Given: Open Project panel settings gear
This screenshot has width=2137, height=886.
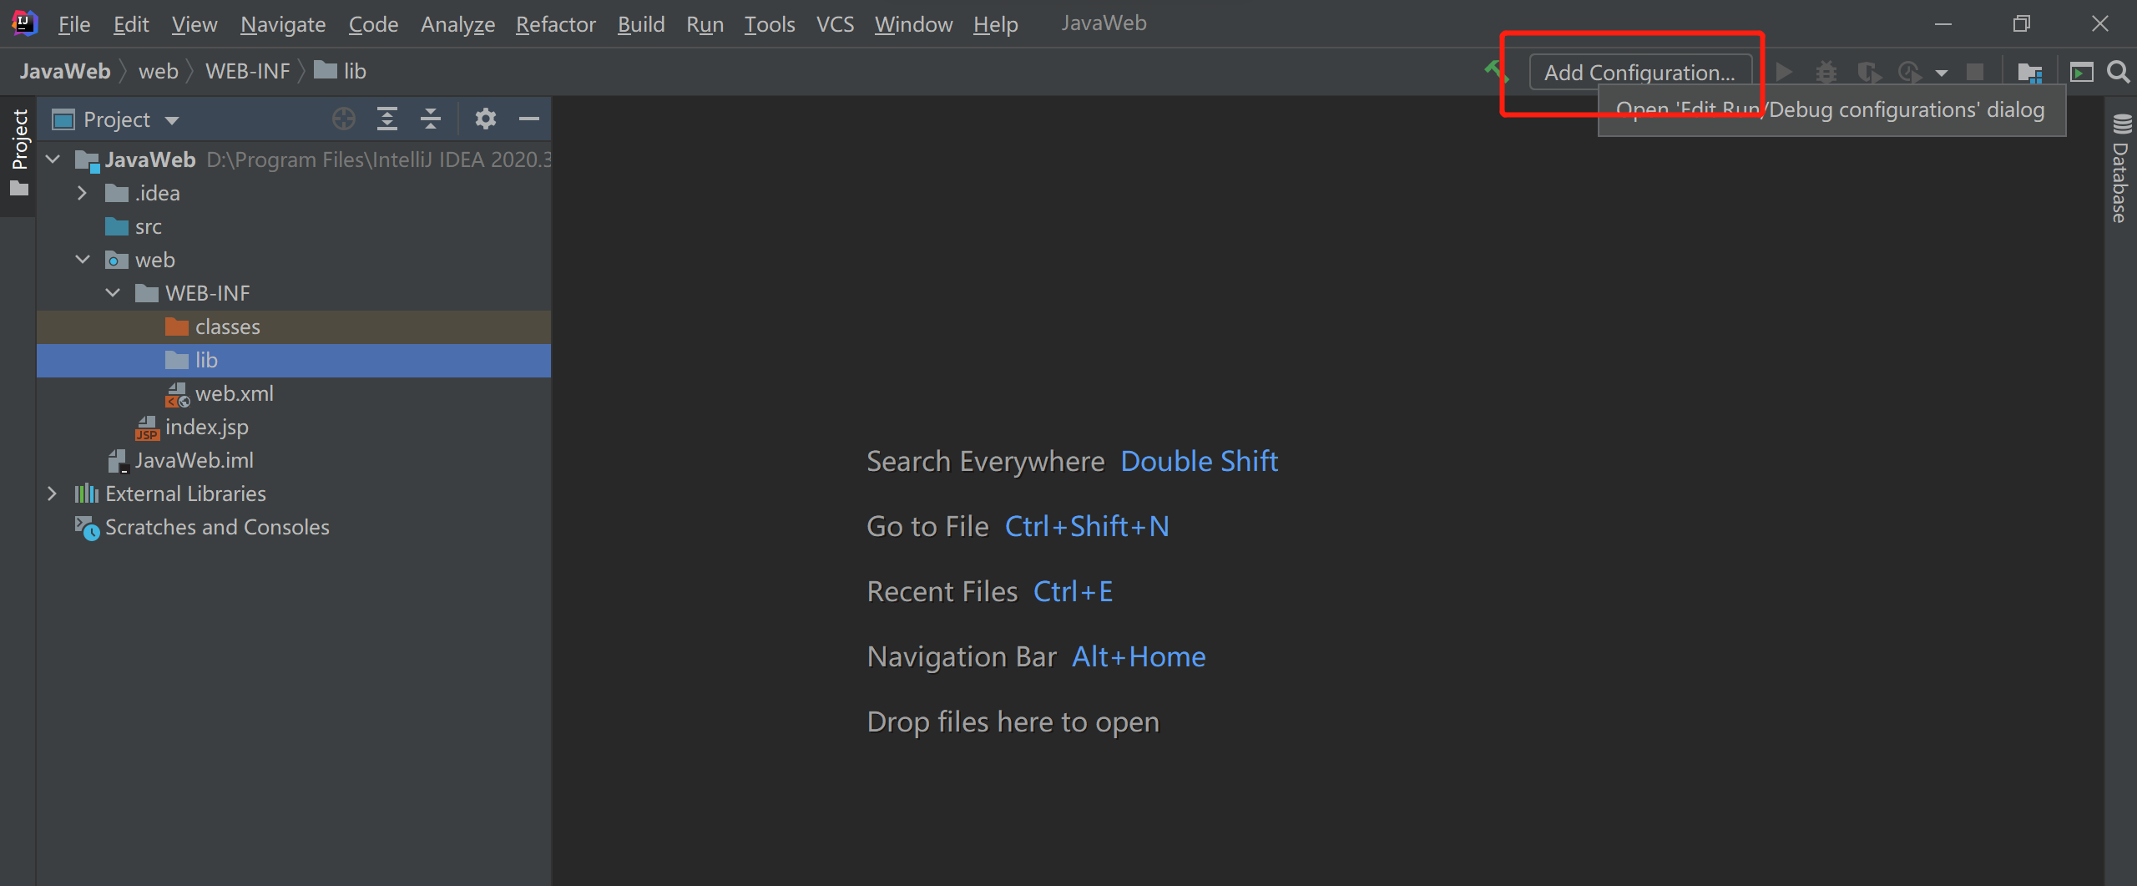Looking at the screenshot, I should [486, 119].
